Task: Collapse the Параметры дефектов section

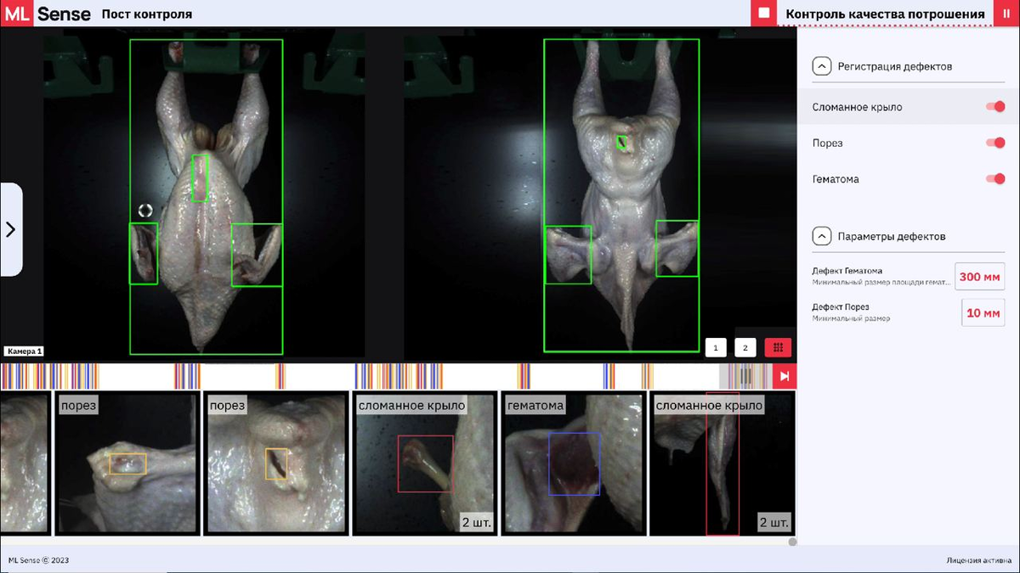Action: (822, 236)
